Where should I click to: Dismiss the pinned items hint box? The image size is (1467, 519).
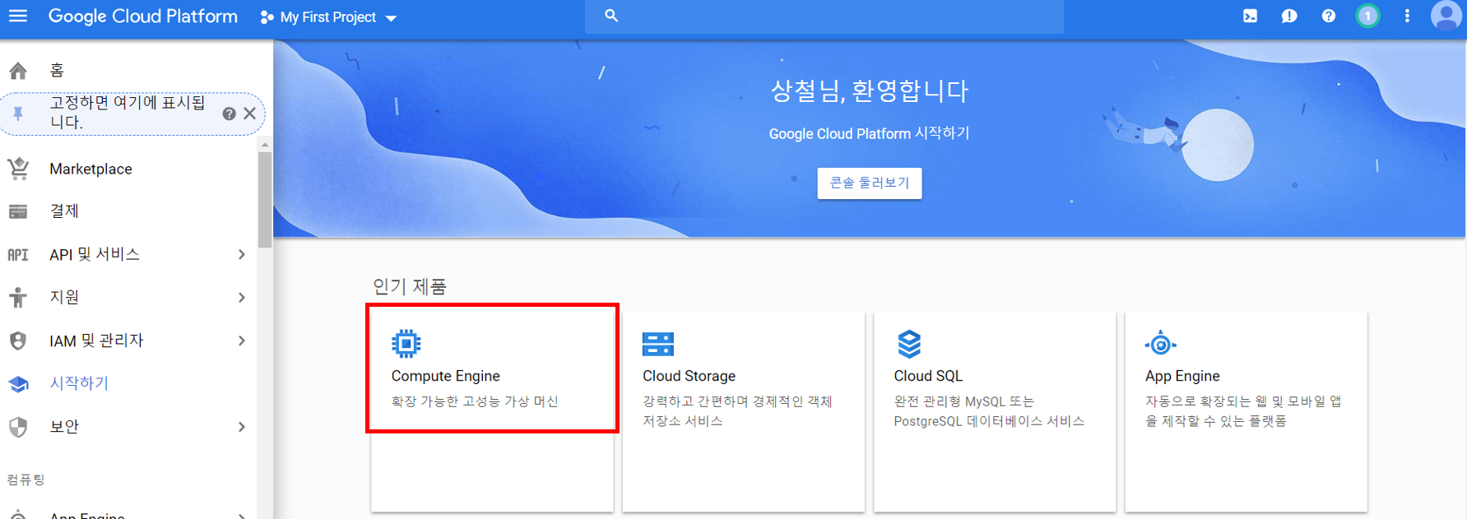pyautogui.click(x=250, y=114)
